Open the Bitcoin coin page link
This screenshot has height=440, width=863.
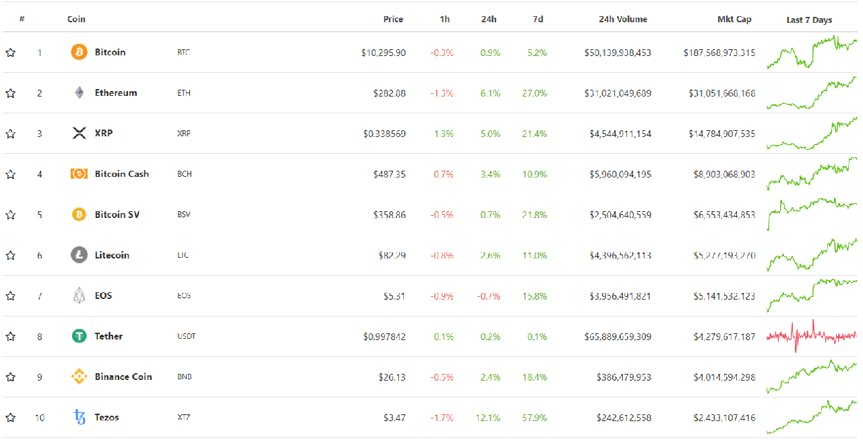[110, 52]
